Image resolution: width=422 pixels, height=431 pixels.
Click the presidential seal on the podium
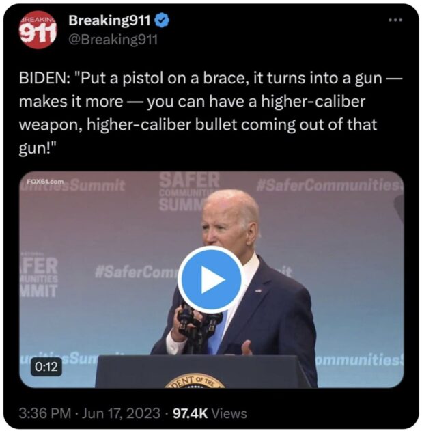[x=195, y=381]
